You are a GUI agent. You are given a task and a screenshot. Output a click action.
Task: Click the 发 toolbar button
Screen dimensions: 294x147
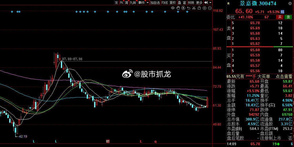pyautogui.click(x=116, y=2)
